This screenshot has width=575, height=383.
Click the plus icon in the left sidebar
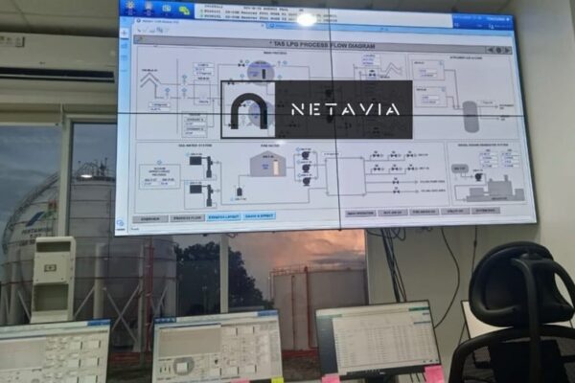click(125, 33)
